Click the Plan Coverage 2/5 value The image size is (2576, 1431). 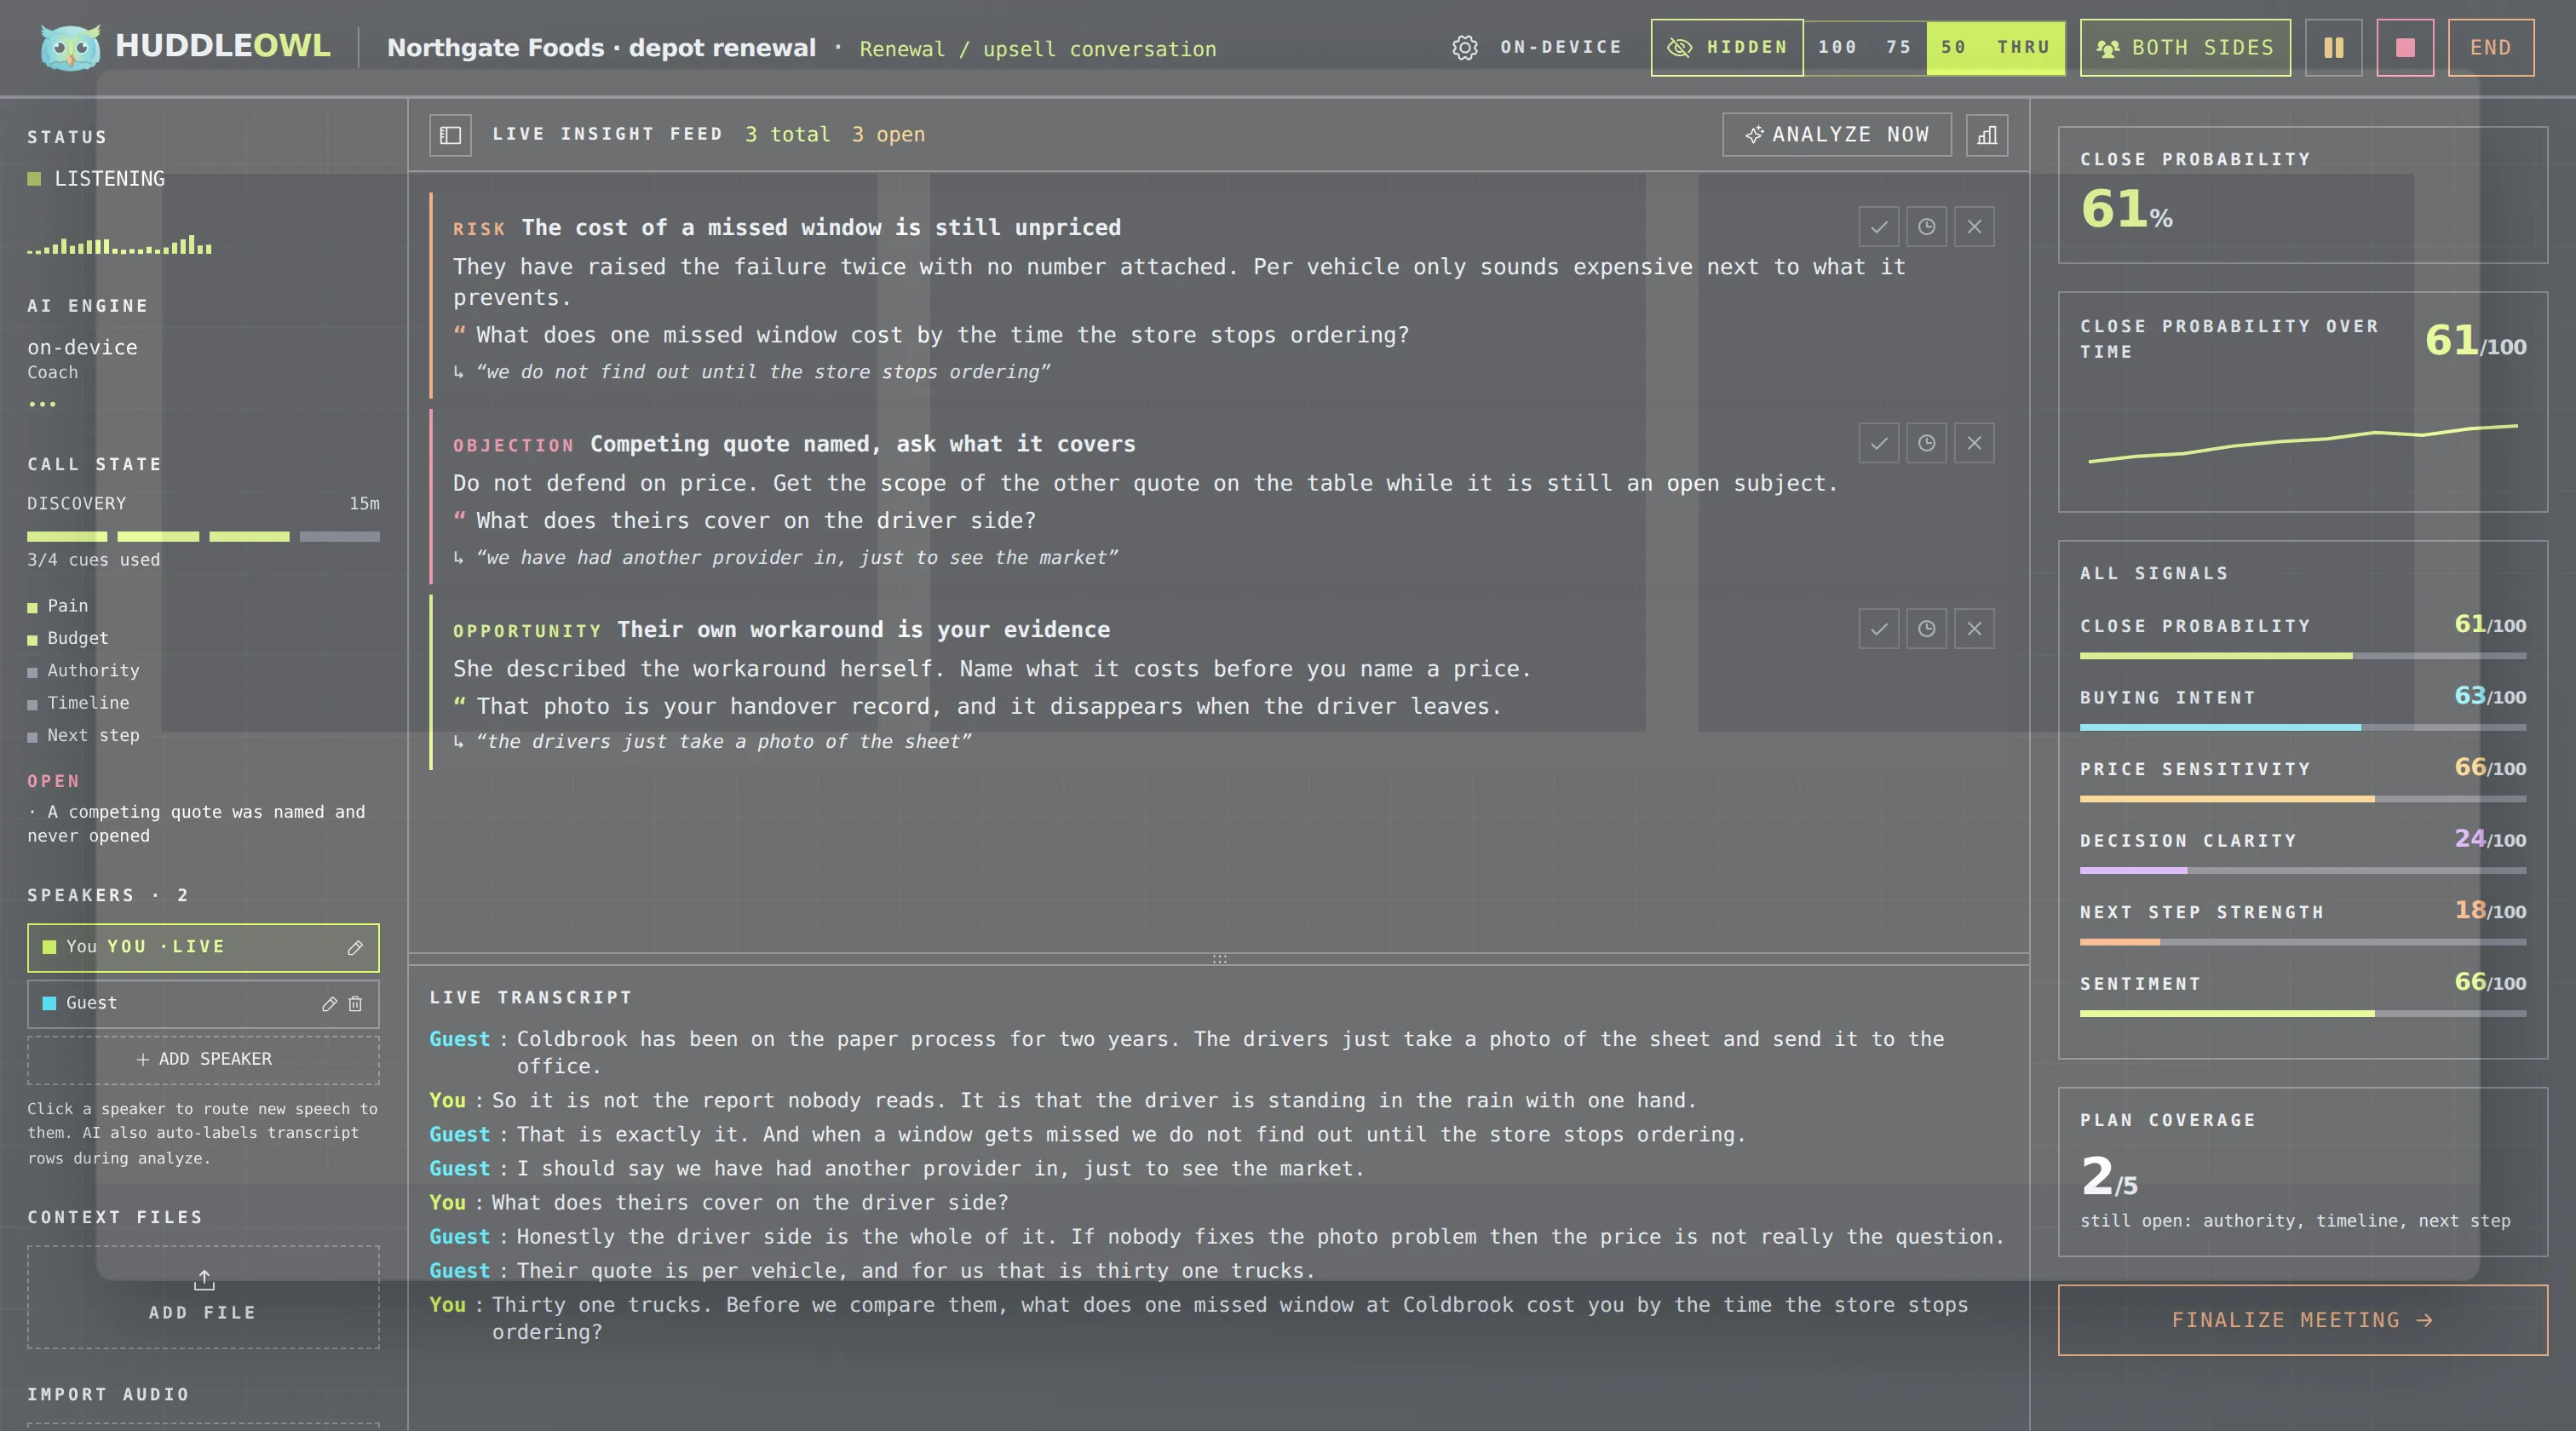coord(2108,1176)
